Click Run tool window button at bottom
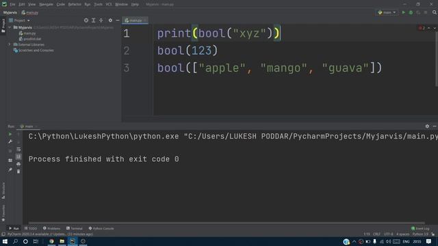The width and height of the screenshot is (438, 246). (x=14, y=228)
